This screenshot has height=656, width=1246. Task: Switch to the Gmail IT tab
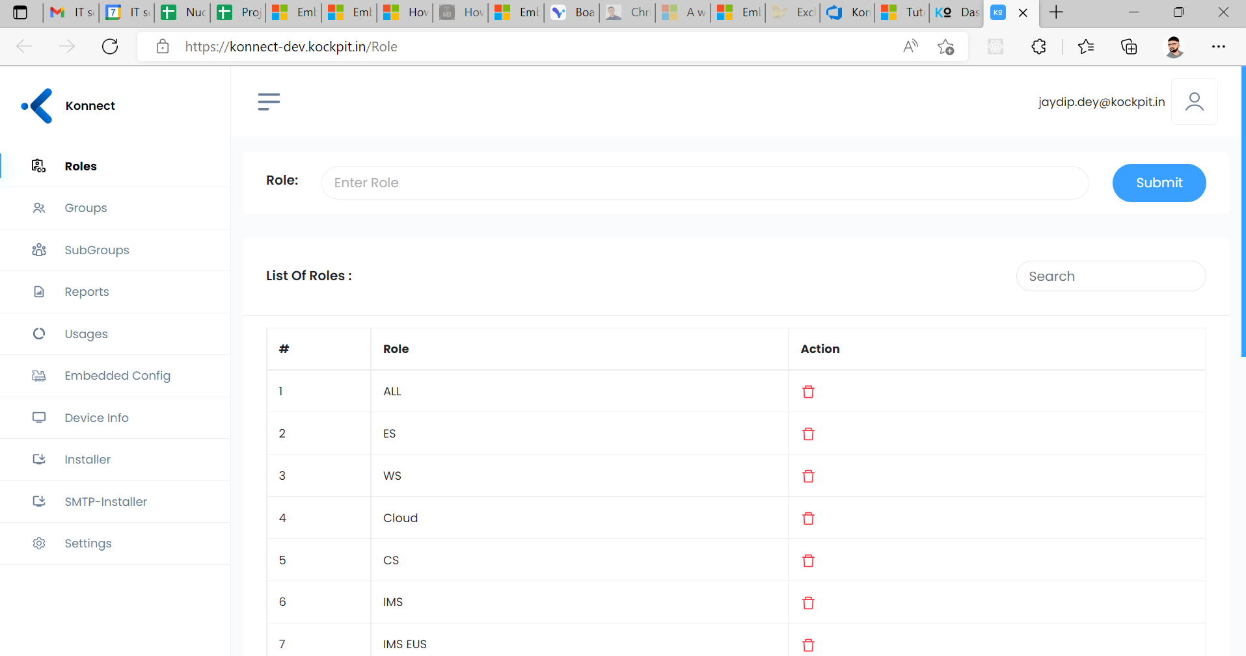point(72,12)
